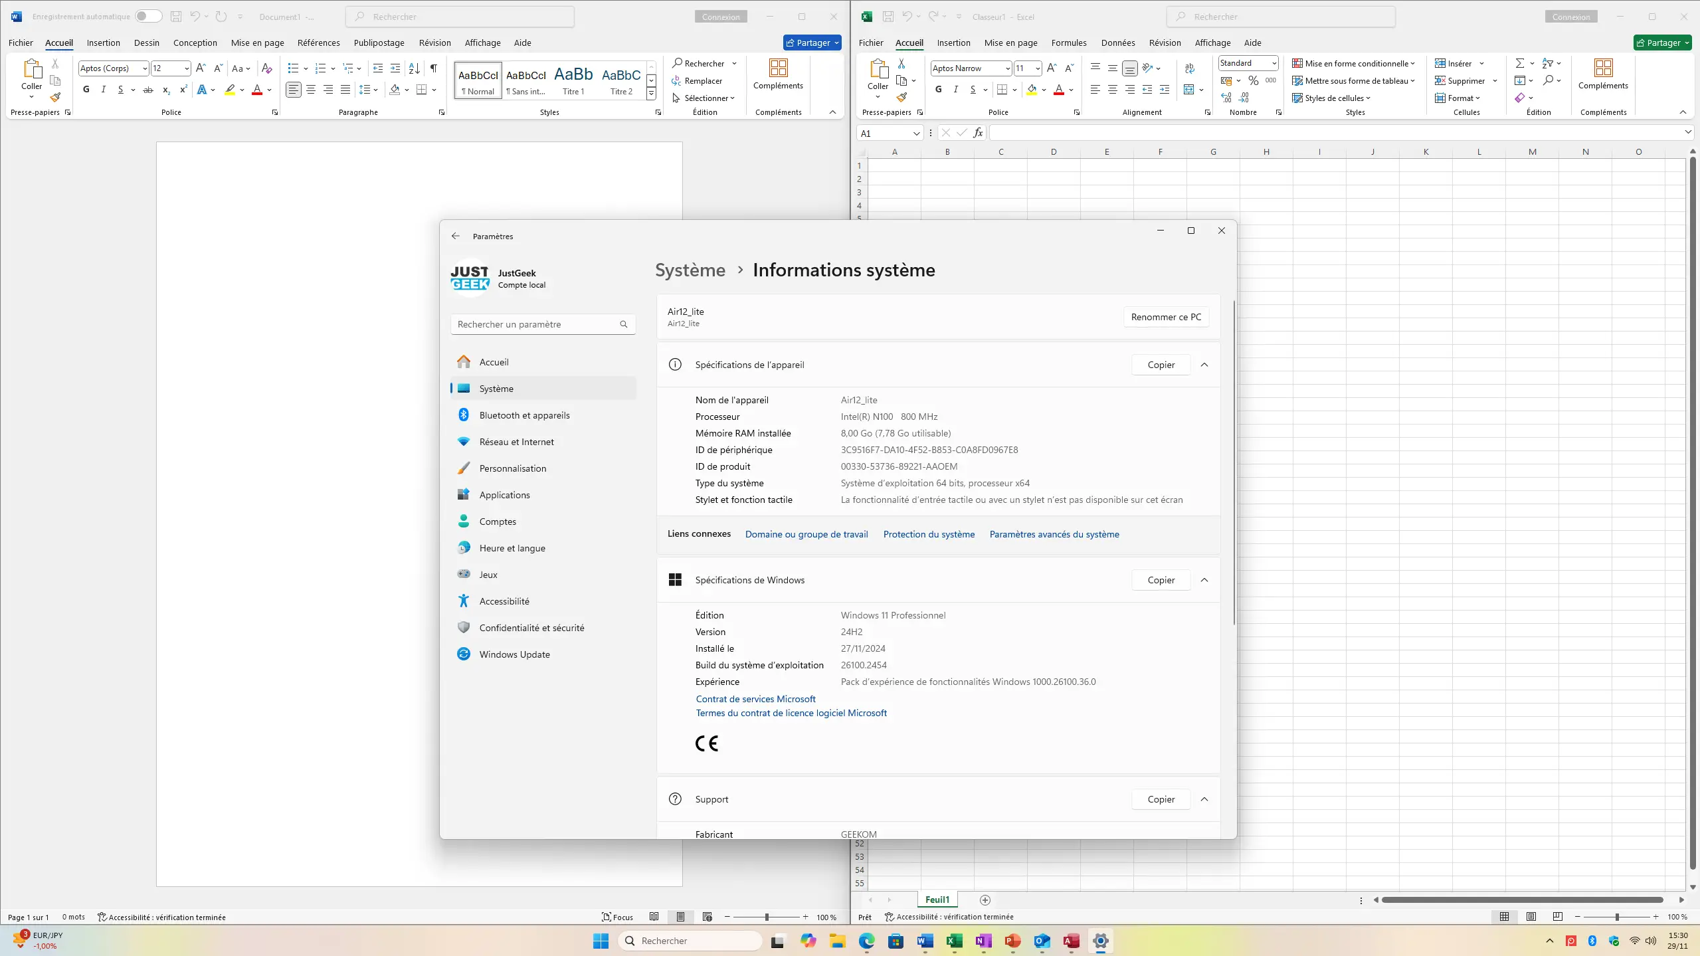Click Excel AutoSum sigma icon
This screenshot has height=956, width=1700.
1520,63
